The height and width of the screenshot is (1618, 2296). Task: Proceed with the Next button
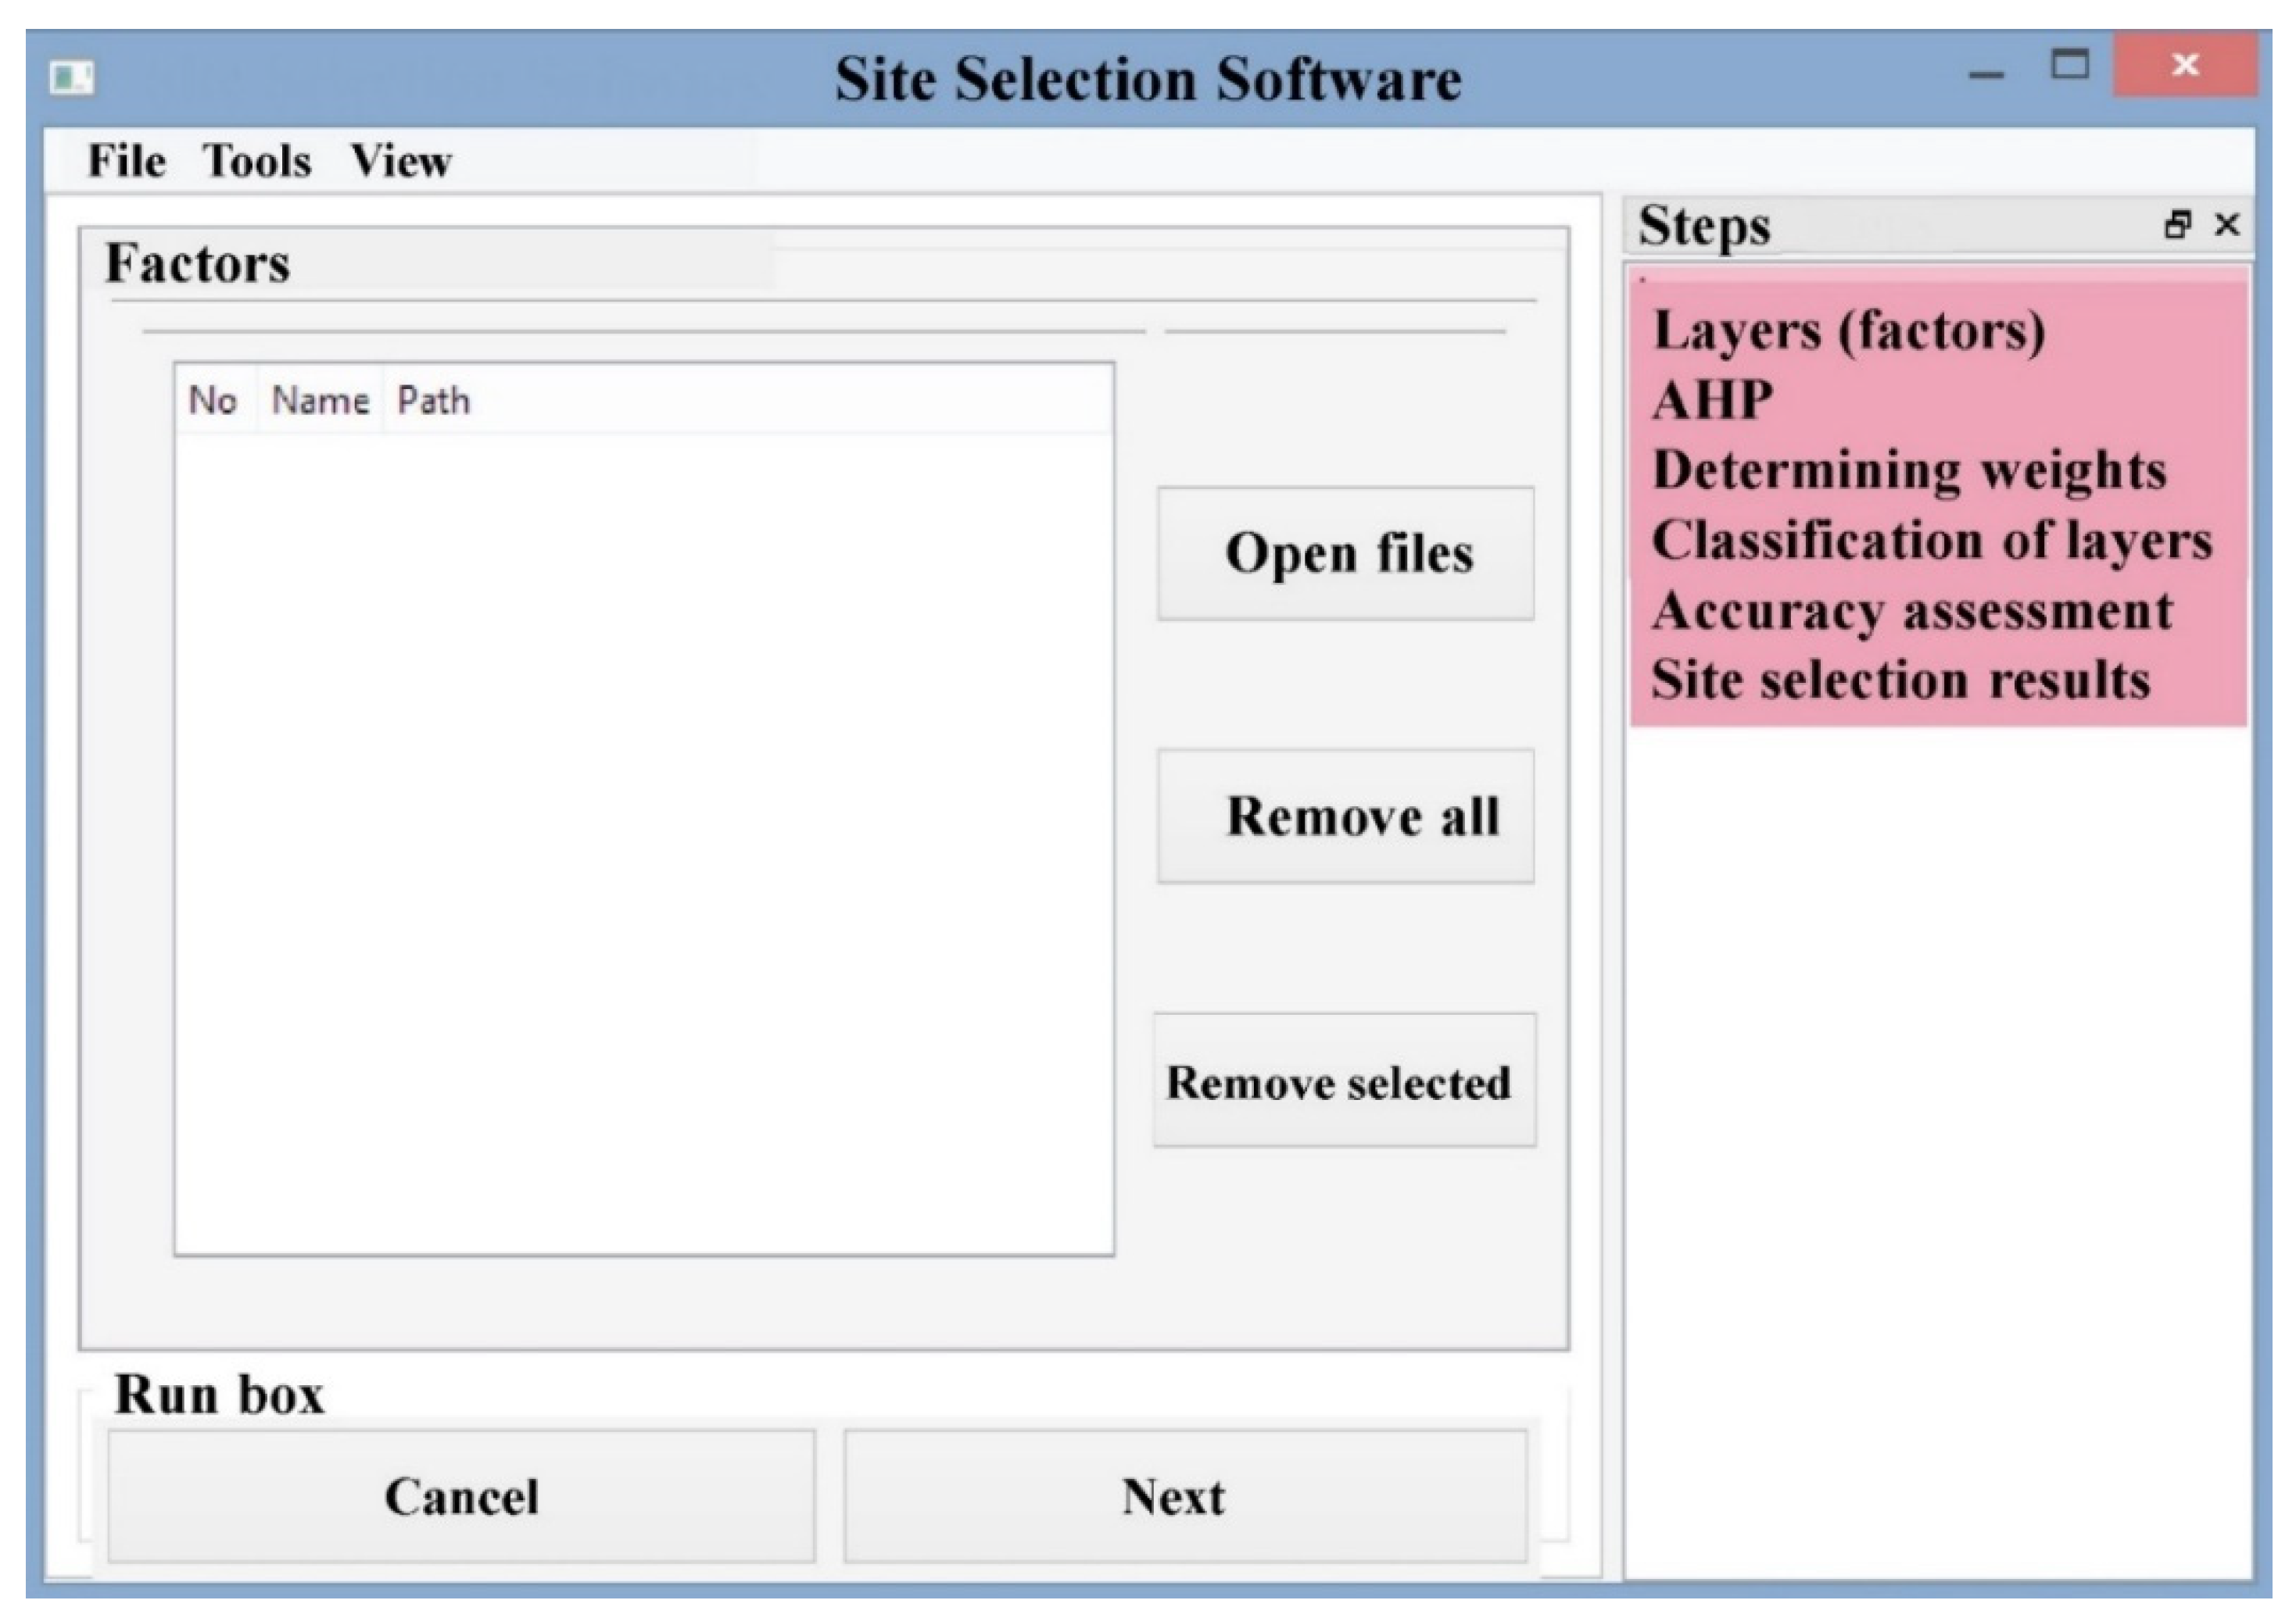(x=1184, y=1496)
